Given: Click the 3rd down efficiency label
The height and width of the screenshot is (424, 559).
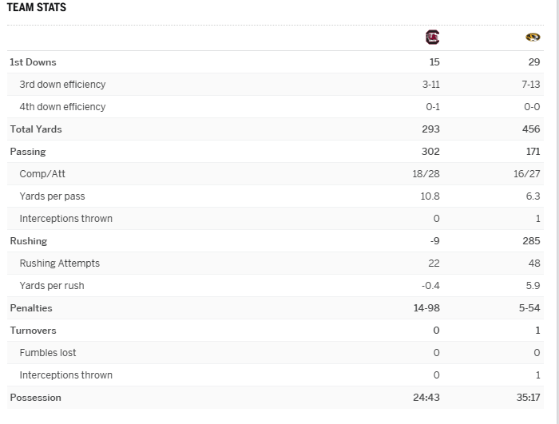Looking at the screenshot, I should tap(62, 85).
